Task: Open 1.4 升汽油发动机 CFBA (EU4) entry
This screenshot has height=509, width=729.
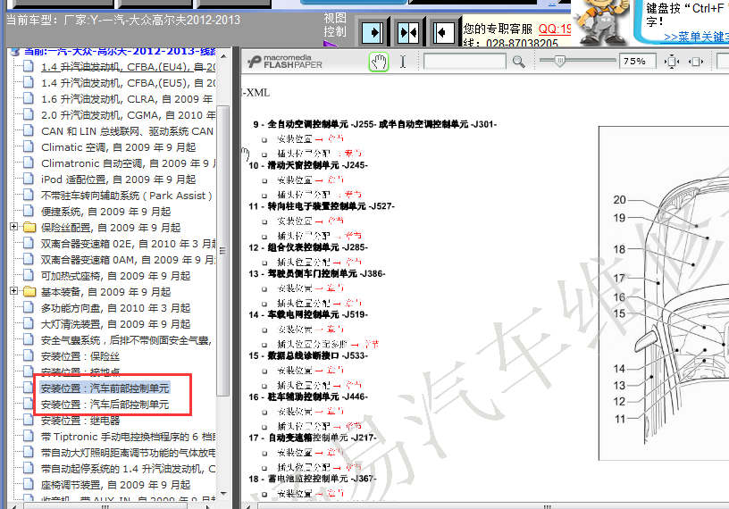Action: point(129,67)
